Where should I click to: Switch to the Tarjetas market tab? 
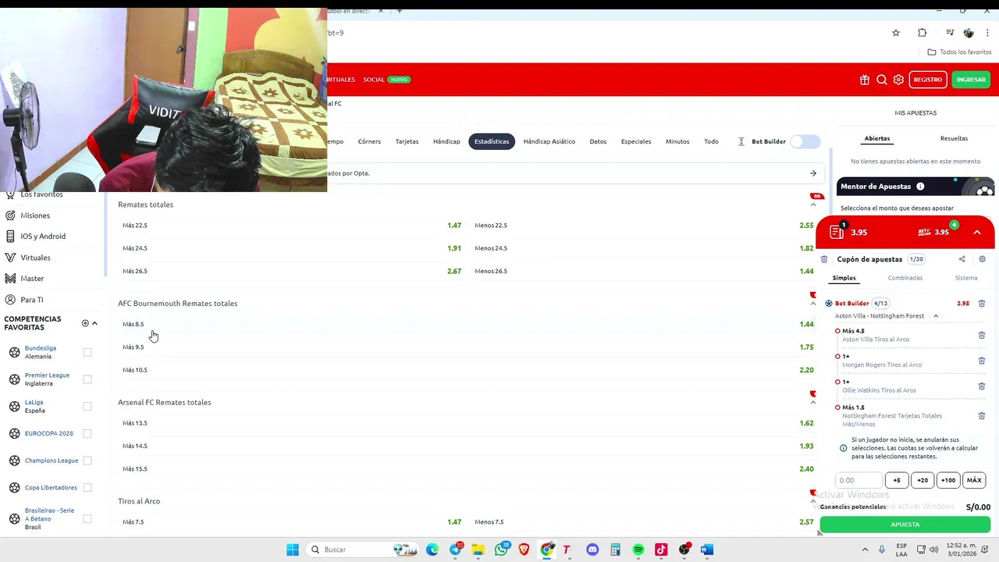pyautogui.click(x=407, y=141)
